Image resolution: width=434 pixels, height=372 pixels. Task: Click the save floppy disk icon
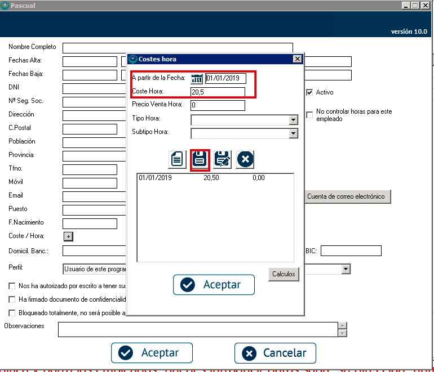(200, 159)
